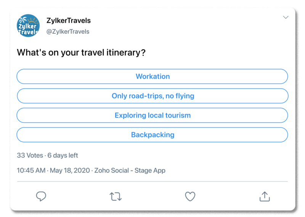Choose "Only road-trips, no flying" option
Viewport: 305px width, 217px height.
(152, 96)
